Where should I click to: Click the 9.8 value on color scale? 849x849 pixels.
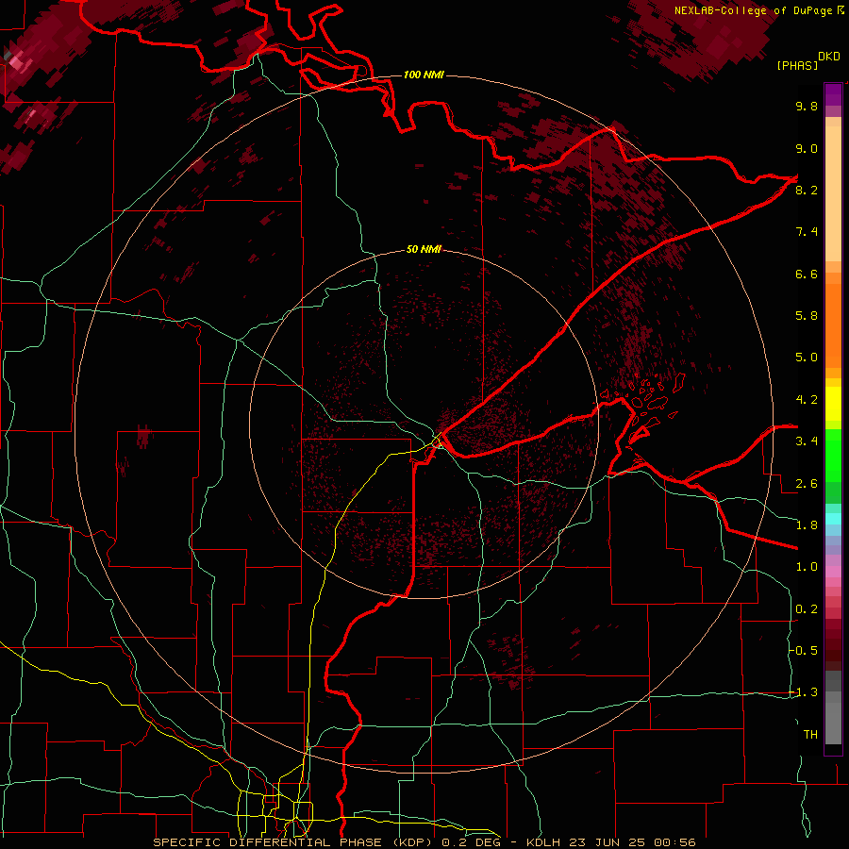[807, 106]
